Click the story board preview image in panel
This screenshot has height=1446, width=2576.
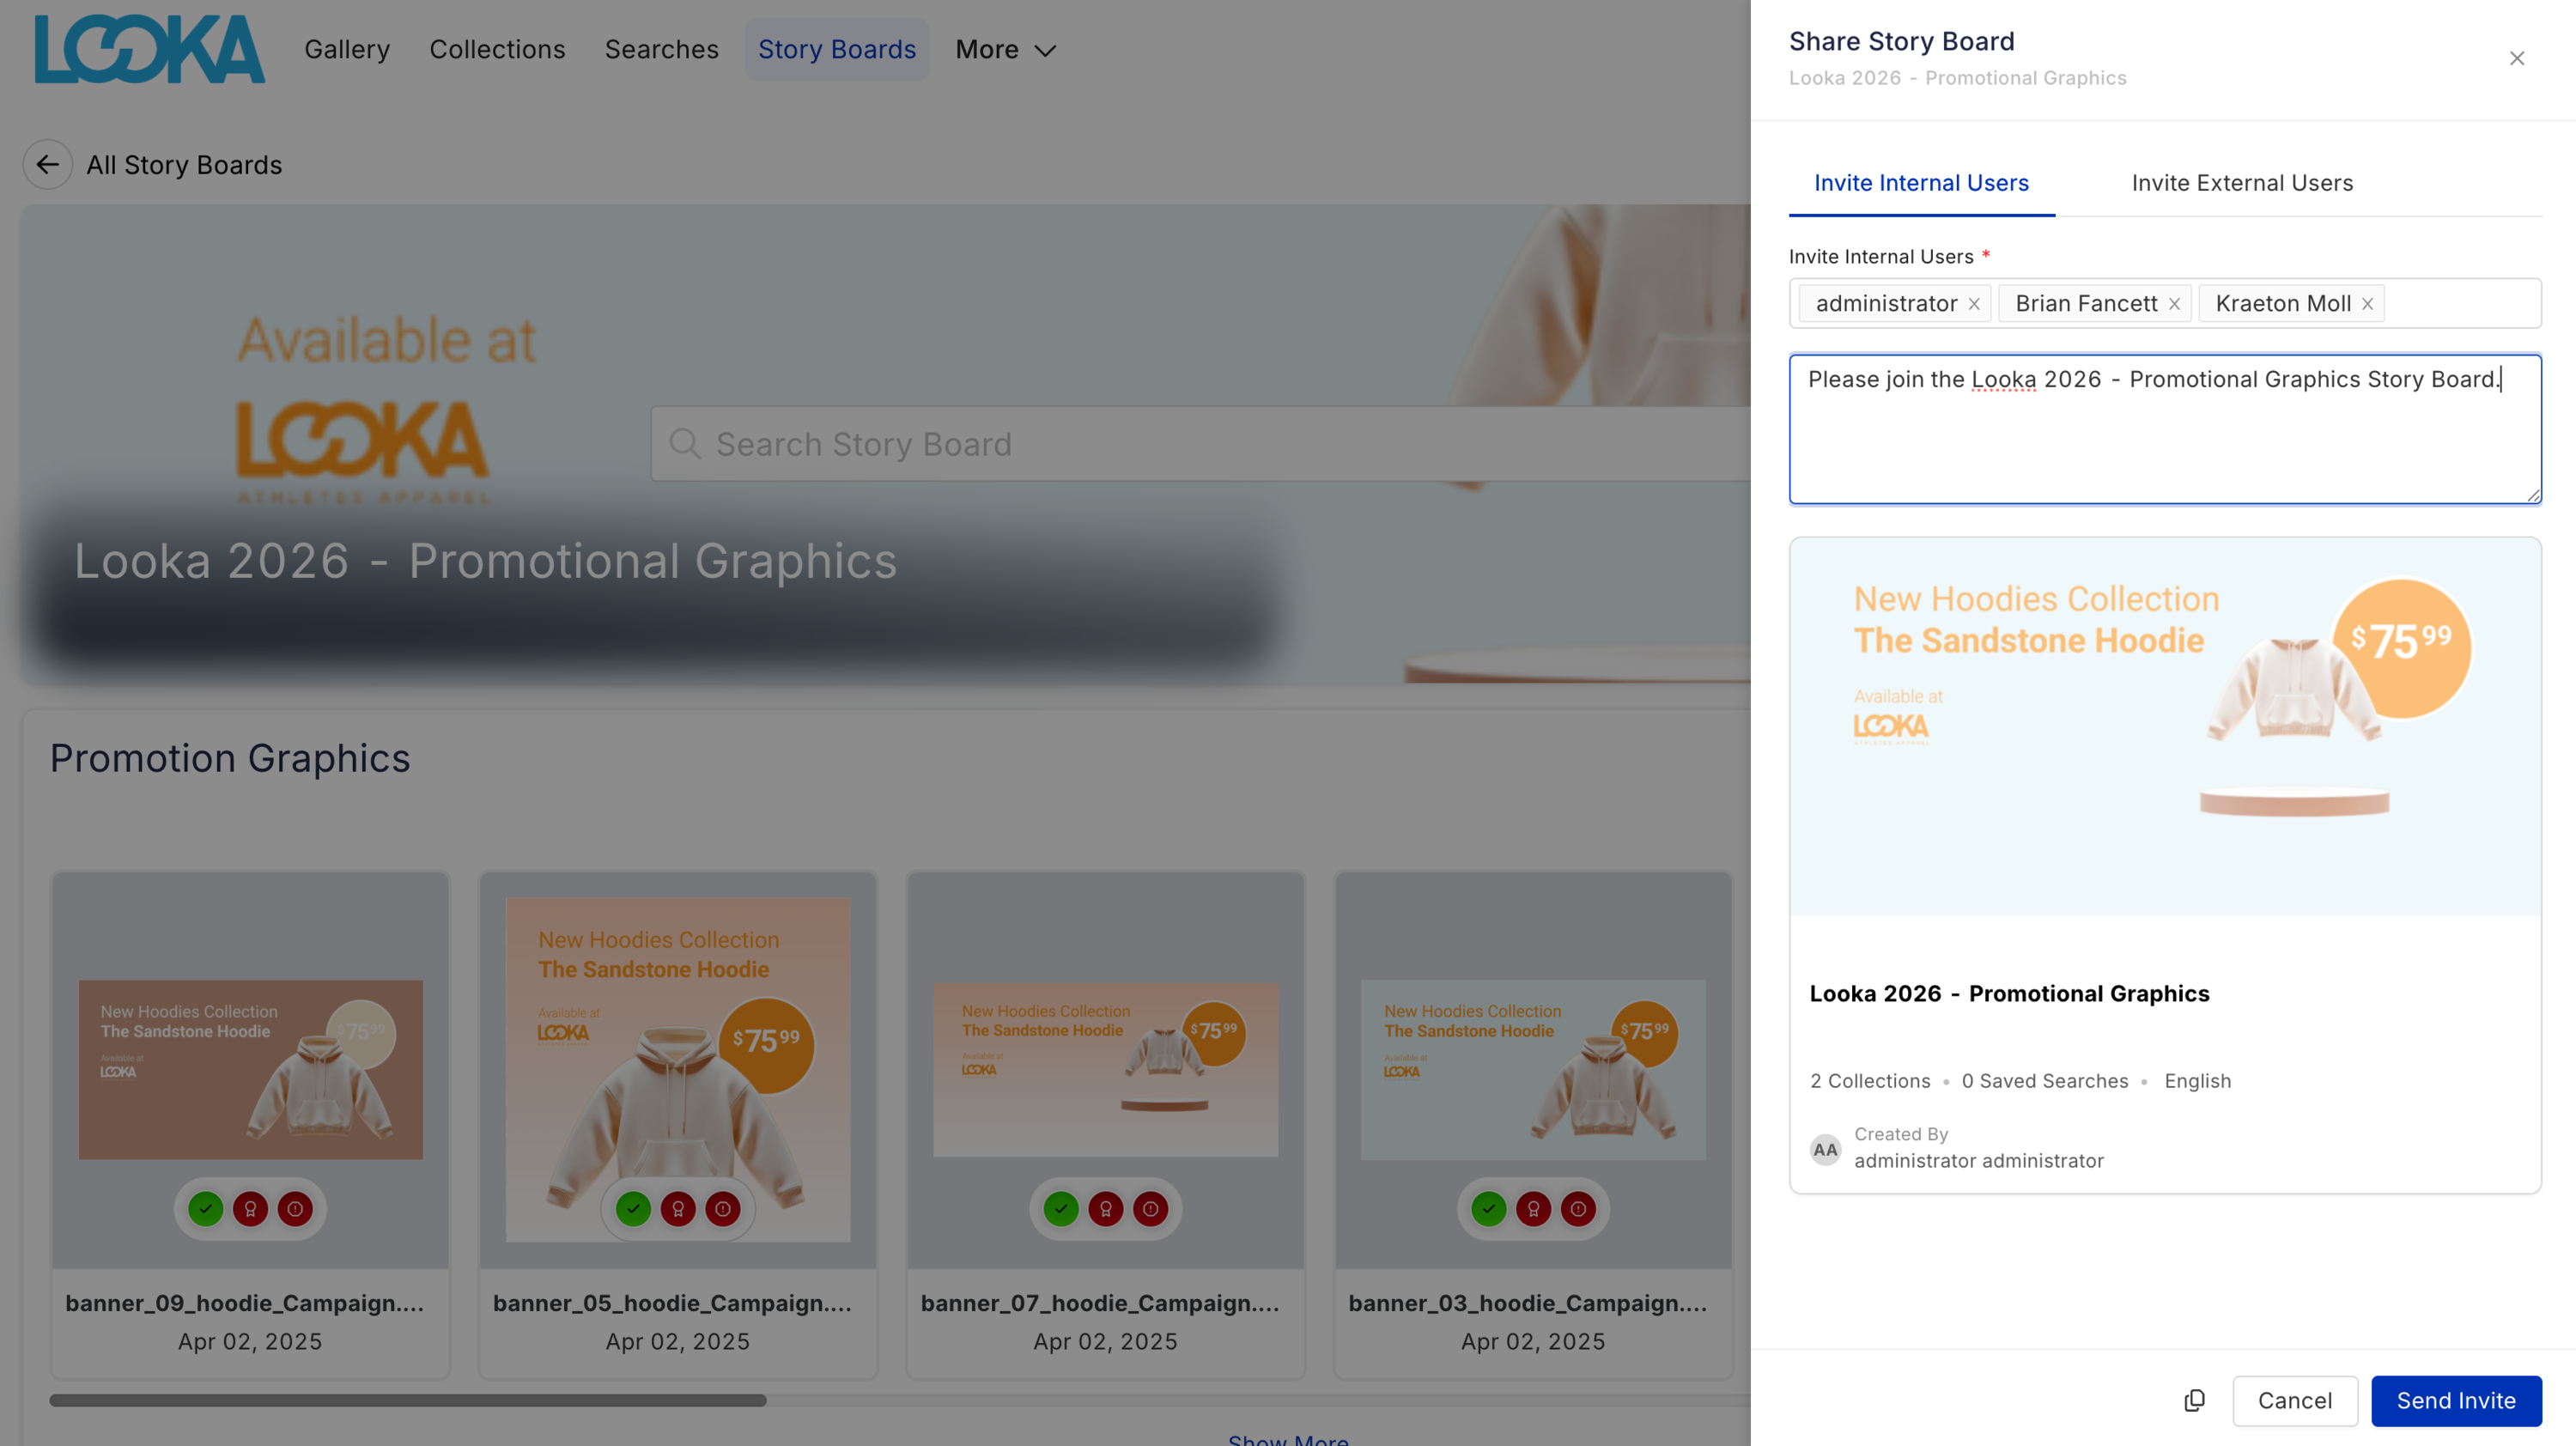(2165, 727)
